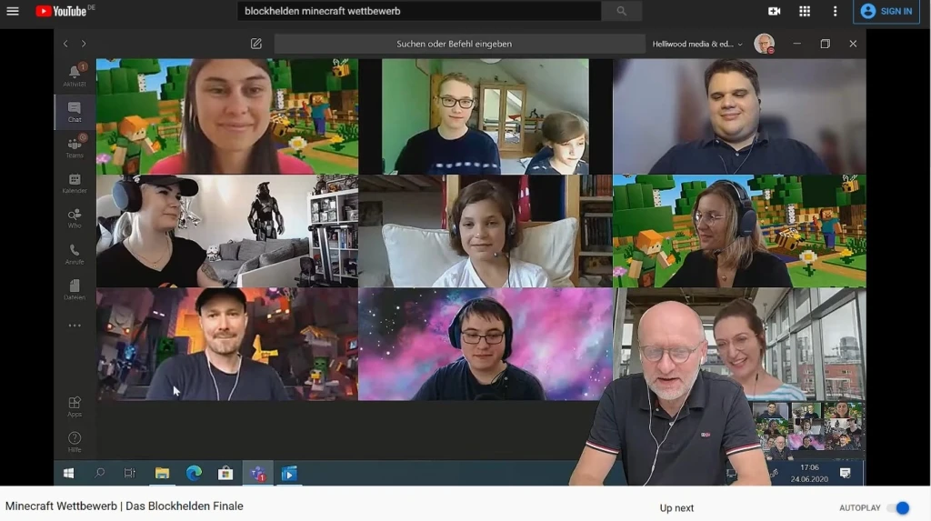
Task: Open the Windows Start menu
Action: (69, 473)
